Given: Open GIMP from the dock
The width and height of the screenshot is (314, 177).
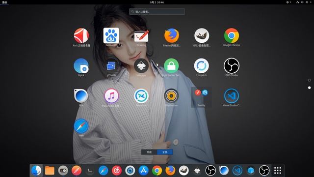Looking at the screenshot, I should pyautogui.click(x=184, y=171).
